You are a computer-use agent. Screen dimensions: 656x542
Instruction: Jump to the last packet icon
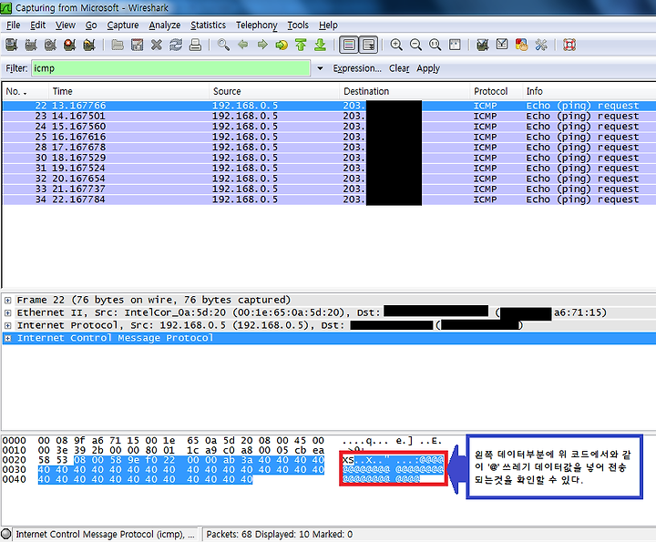[x=321, y=45]
